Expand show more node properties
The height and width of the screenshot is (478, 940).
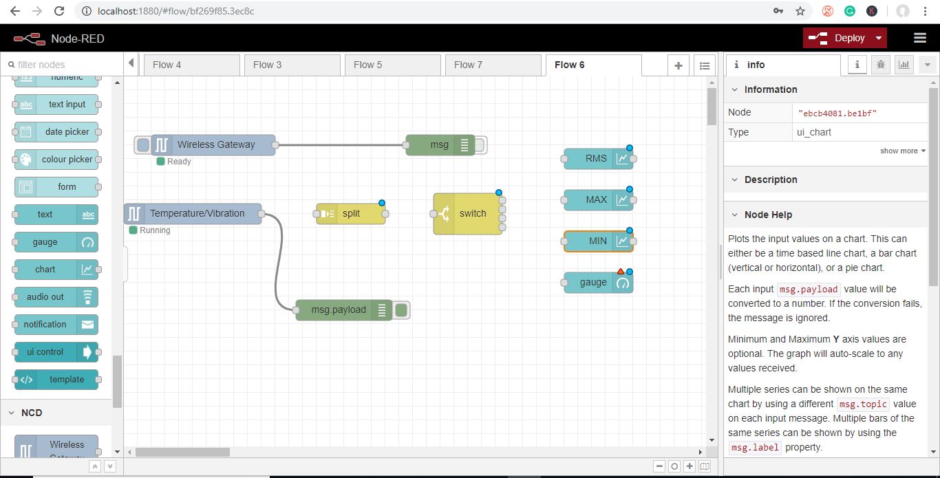pos(903,151)
